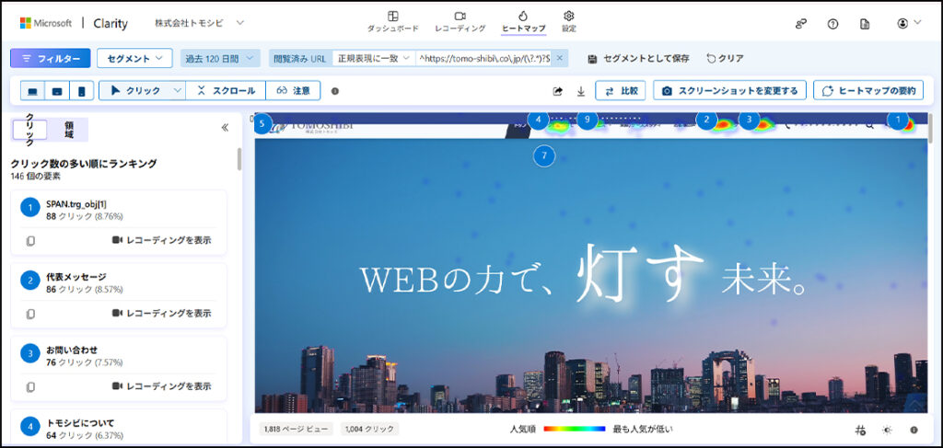Select the desktop (PC) device icon
Screen dimensions: 943x448
(x=33, y=91)
